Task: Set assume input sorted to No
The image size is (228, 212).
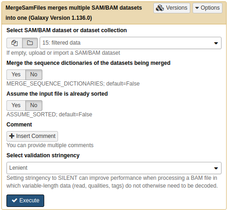Action: point(34,105)
